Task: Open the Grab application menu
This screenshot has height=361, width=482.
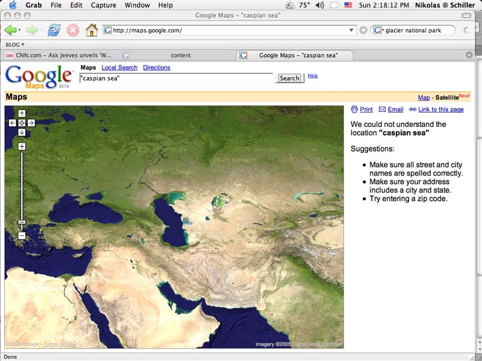Action: 34,5
